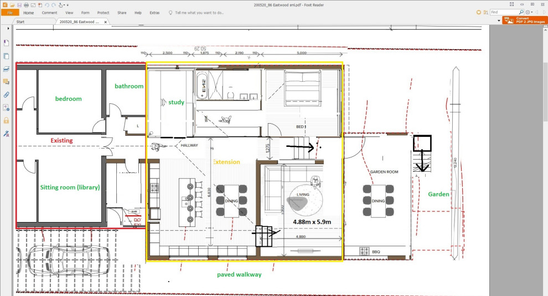
Task: Click the red 'Existing' annotation text
Action: (x=61, y=140)
